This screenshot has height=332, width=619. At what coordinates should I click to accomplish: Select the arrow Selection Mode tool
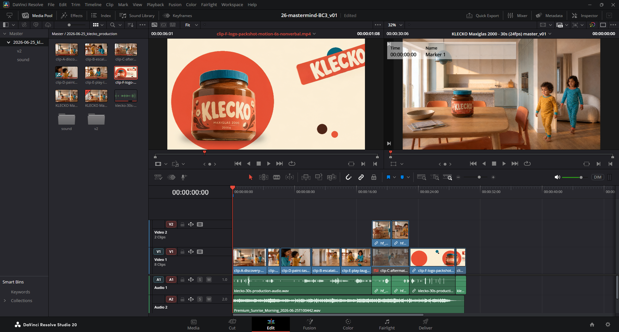pyautogui.click(x=251, y=177)
